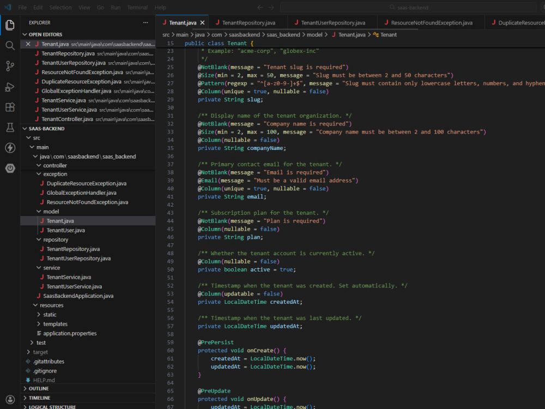545x409 pixels.
Task: Switch to ResourceNotFoundException.java tab
Action: point(431,22)
